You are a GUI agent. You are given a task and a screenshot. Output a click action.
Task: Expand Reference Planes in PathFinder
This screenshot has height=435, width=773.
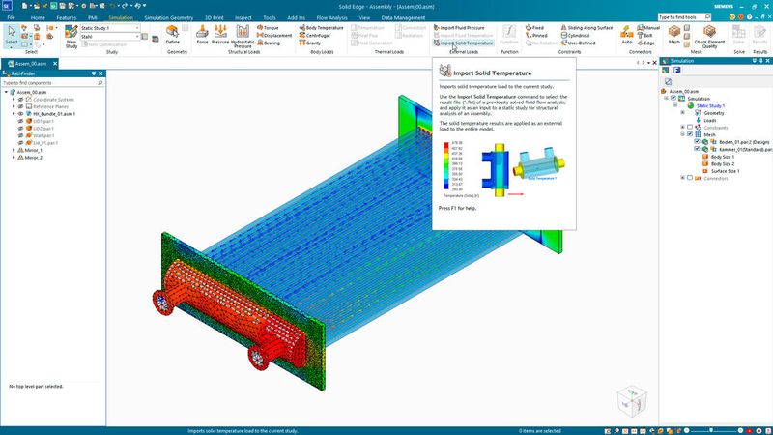pyautogui.click(x=14, y=106)
